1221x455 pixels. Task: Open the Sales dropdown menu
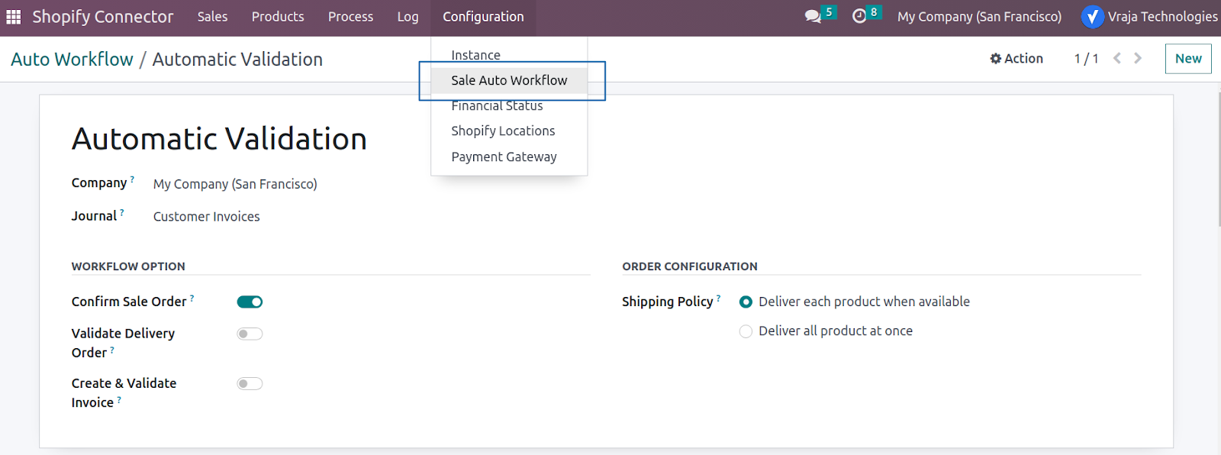click(212, 17)
